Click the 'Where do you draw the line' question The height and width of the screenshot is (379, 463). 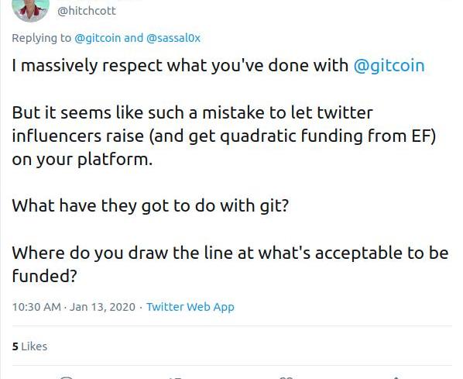(x=230, y=264)
